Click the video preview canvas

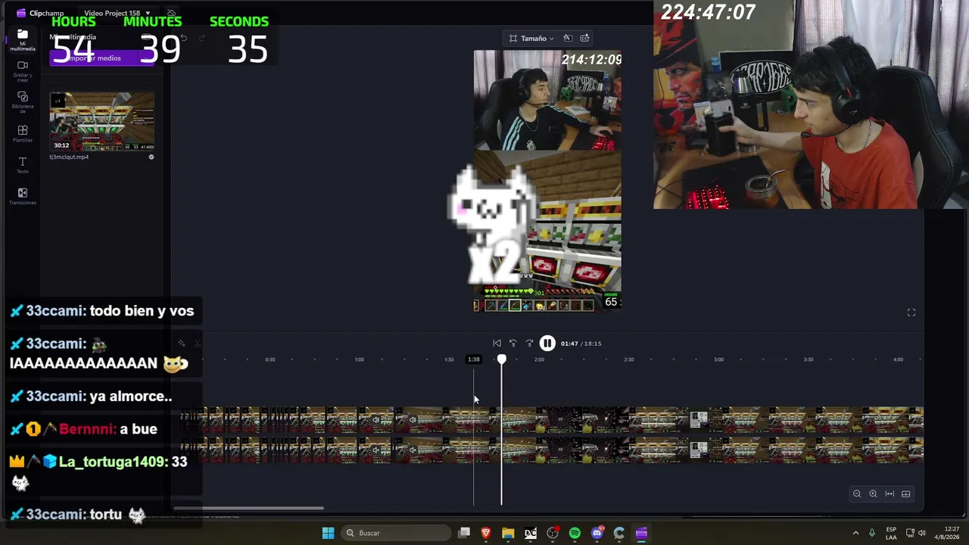(x=547, y=181)
